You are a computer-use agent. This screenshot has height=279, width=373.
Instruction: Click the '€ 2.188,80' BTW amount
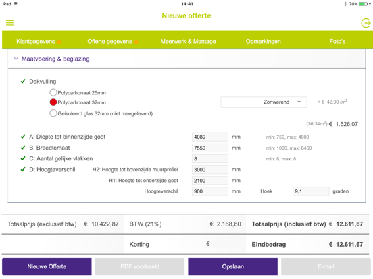[x=226, y=224]
